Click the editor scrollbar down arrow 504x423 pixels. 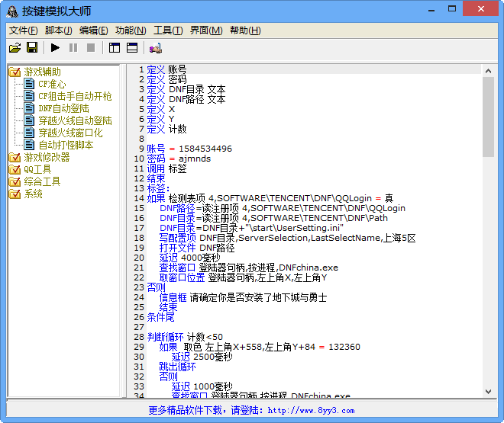[x=488, y=391]
